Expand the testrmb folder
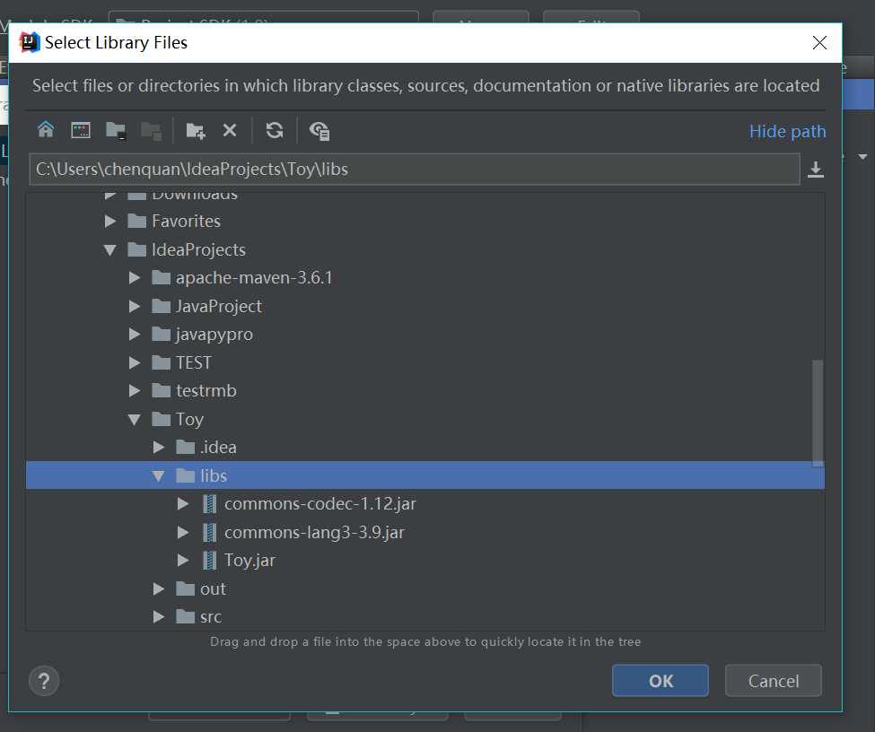The width and height of the screenshot is (875, 732). coord(135,390)
